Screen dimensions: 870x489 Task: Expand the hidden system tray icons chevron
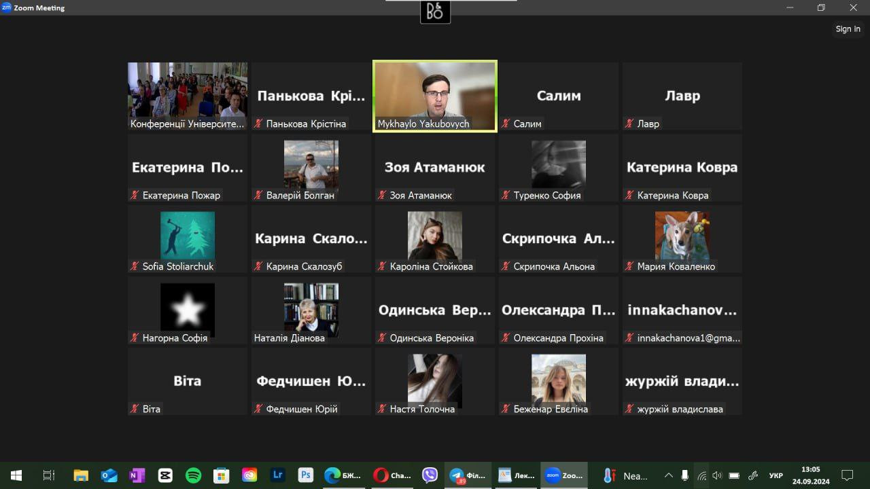[668, 475]
